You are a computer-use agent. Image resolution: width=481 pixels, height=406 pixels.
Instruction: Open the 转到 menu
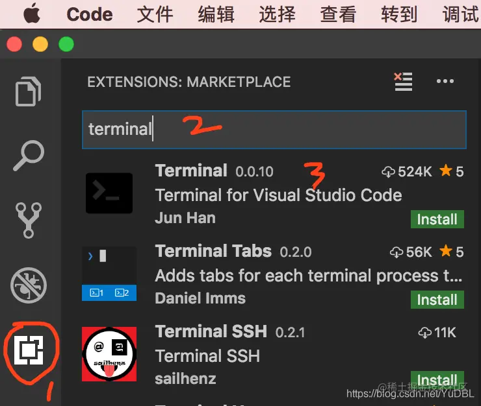[399, 14]
